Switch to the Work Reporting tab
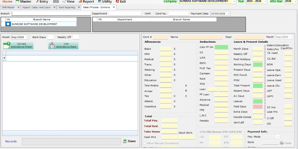This screenshot has width=298, height=149. [x=67, y=7]
